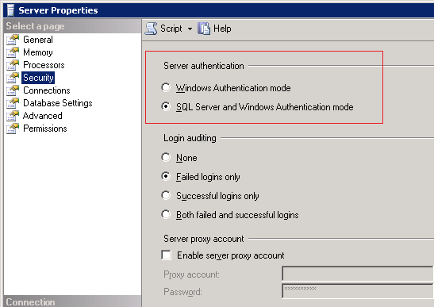Switch to the Memory page
The image size is (434, 307).
coord(38,52)
